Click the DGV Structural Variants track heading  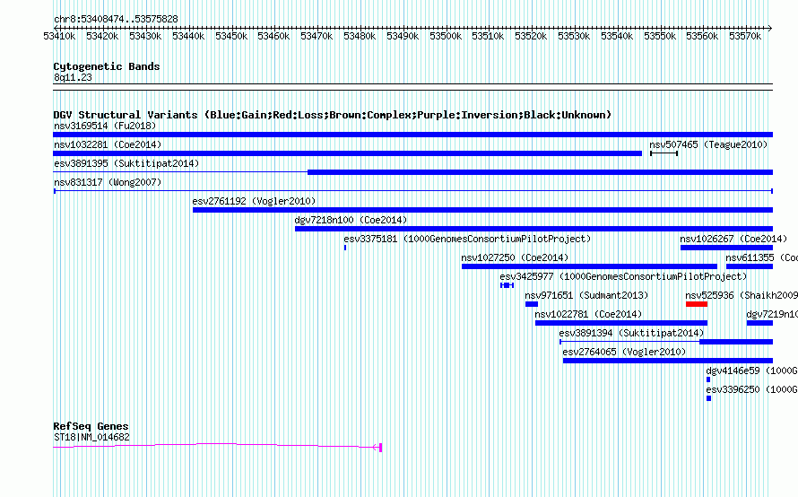tap(332, 115)
